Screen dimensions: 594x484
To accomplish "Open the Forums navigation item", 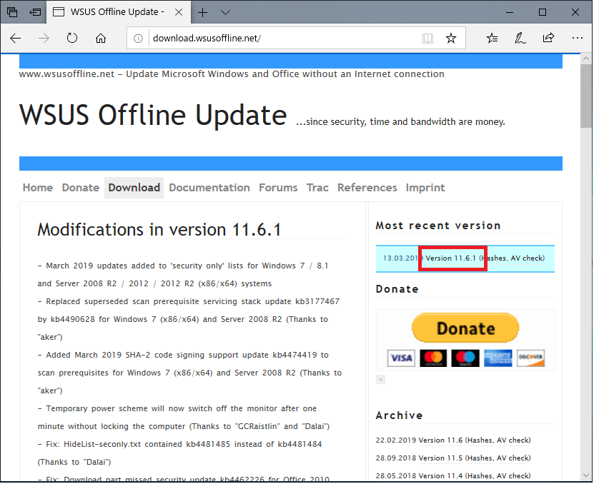I will coord(279,188).
